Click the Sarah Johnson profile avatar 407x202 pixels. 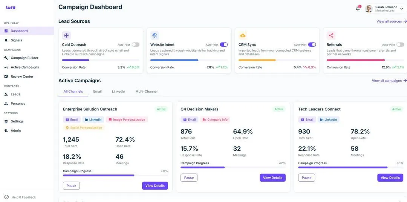tap(369, 9)
